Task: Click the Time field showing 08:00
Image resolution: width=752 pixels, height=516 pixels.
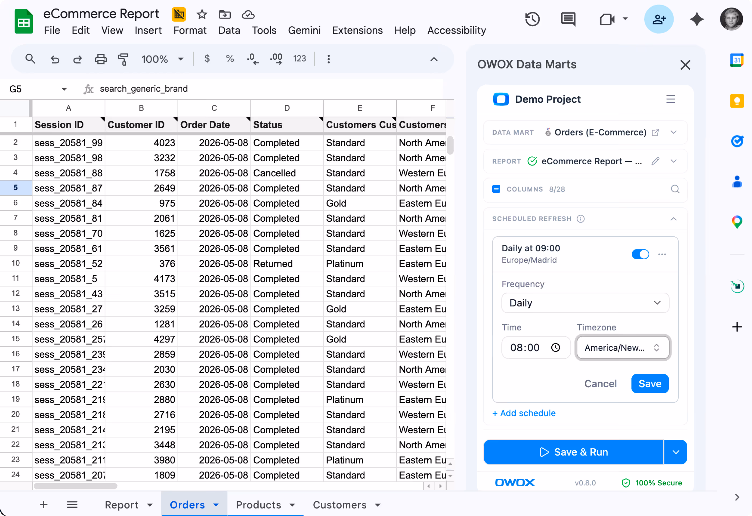Action: click(x=536, y=347)
